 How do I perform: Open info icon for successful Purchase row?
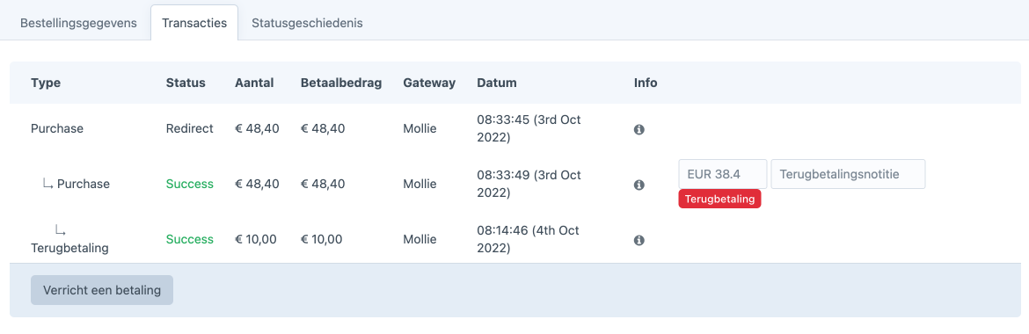tap(639, 185)
